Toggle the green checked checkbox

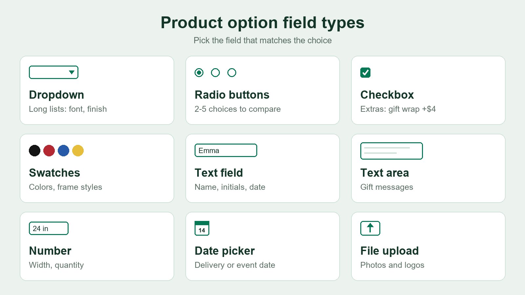[365, 72]
